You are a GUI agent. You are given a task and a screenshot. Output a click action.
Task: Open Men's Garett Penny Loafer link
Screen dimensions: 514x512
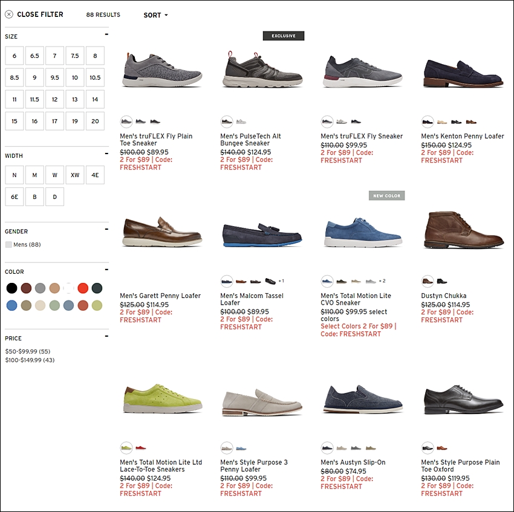tap(160, 296)
